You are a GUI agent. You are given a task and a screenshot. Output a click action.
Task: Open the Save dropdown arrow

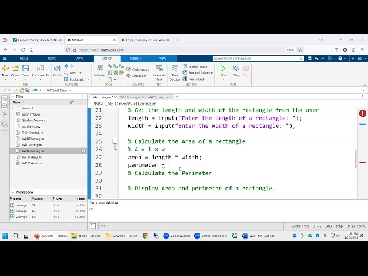tap(25, 79)
